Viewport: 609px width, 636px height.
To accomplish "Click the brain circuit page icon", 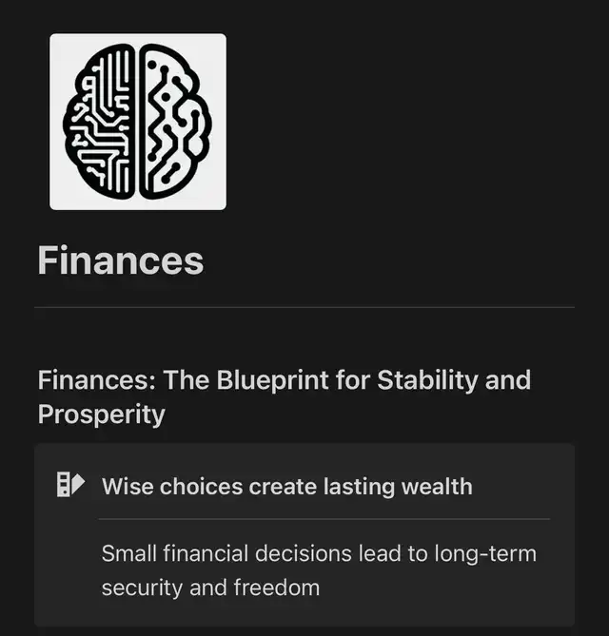I will click(138, 122).
